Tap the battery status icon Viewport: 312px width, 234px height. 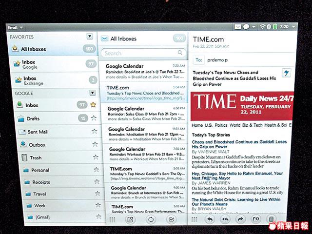point(275,27)
